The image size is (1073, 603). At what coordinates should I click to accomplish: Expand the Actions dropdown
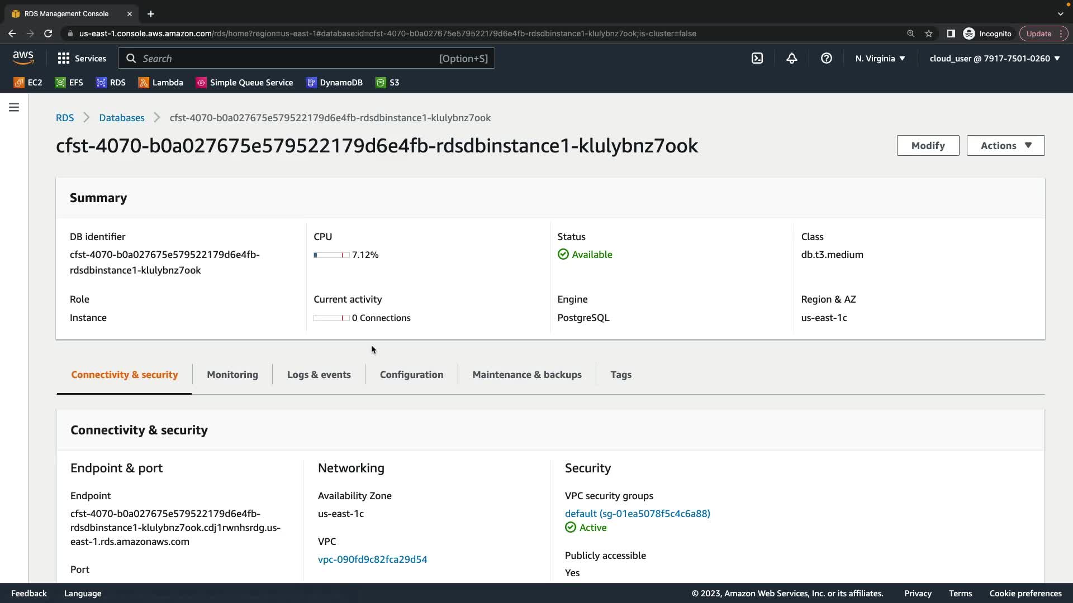point(1005,146)
